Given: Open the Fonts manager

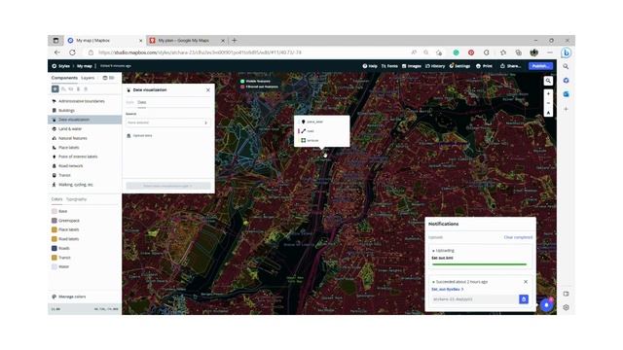Looking at the screenshot, I should pyautogui.click(x=389, y=66).
